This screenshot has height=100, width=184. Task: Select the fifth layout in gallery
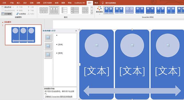[x=85, y=10]
